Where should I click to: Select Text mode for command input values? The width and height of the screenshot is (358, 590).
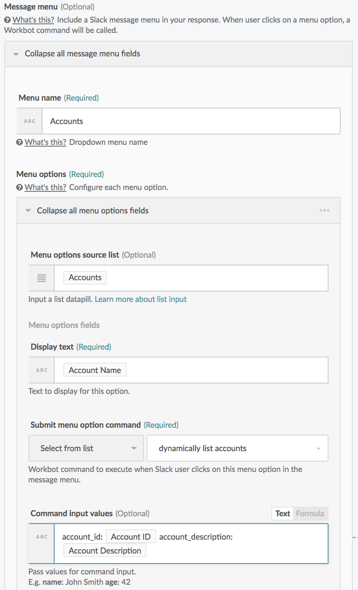point(282,513)
